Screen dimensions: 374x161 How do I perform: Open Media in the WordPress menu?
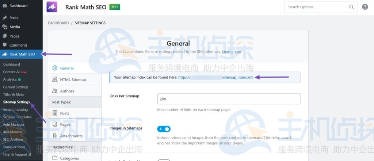(x=21, y=27)
